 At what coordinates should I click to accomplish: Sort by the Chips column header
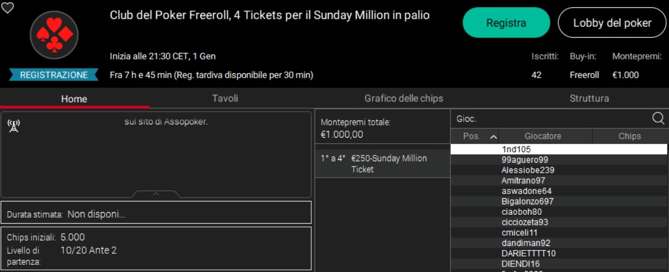click(x=629, y=136)
